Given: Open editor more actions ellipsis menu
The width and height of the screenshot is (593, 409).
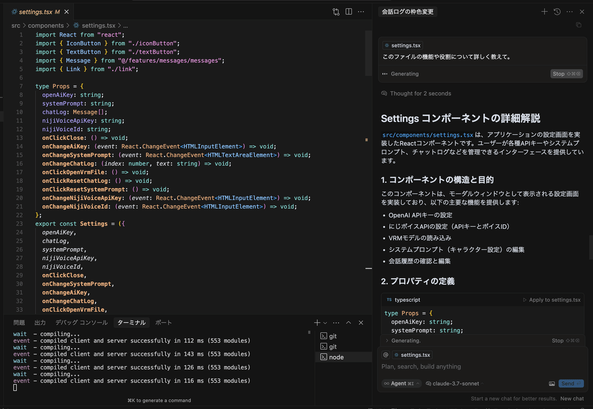Looking at the screenshot, I should tap(360, 11).
